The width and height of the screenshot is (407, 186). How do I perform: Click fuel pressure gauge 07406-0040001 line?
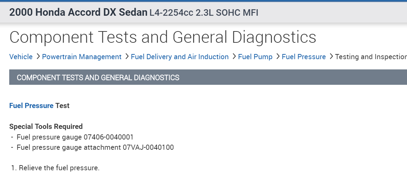click(x=75, y=137)
